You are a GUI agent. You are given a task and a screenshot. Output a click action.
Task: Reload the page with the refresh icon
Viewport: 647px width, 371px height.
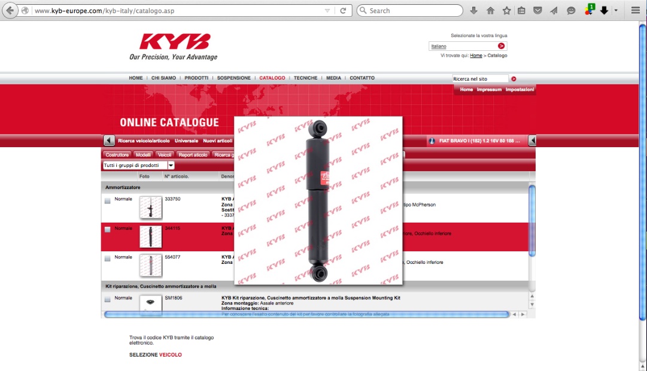[x=343, y=11]
